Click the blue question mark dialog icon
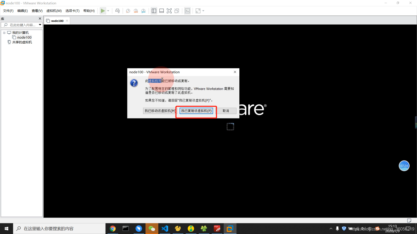This screenshot has width=417, height=234. [x=134, y=83]
